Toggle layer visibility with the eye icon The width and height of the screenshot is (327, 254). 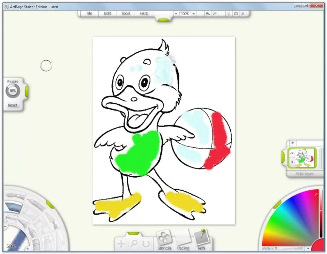click(292, 153)
